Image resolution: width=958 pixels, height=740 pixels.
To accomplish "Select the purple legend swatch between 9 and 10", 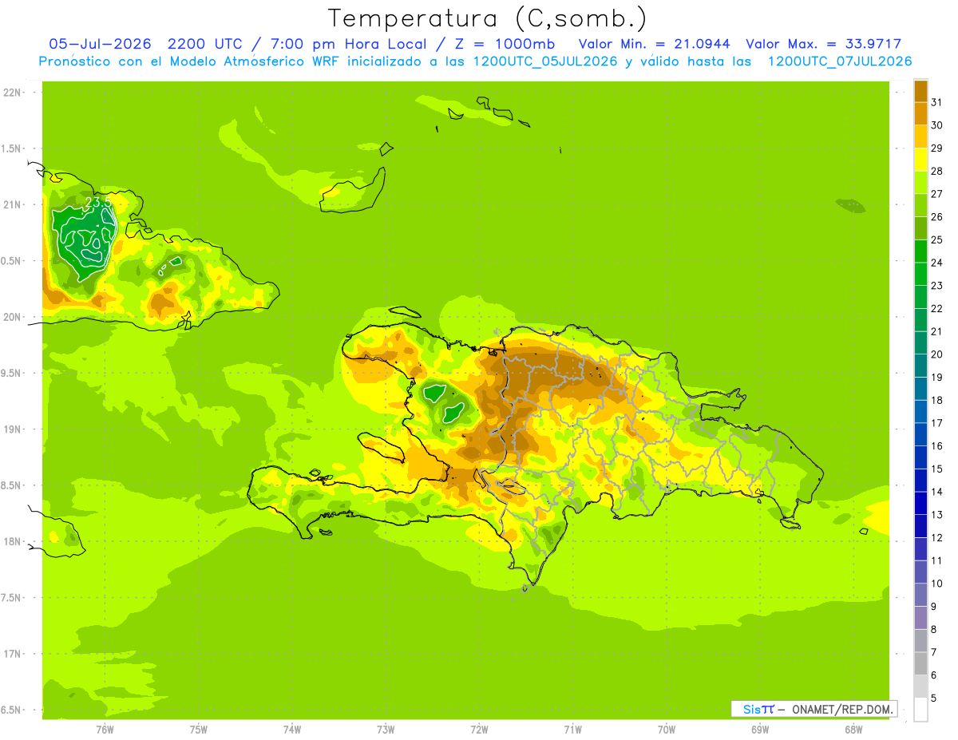I will point(921,595).
